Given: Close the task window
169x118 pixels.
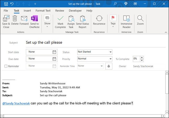Looking at the screenshot, I should (x=164, y=4).
